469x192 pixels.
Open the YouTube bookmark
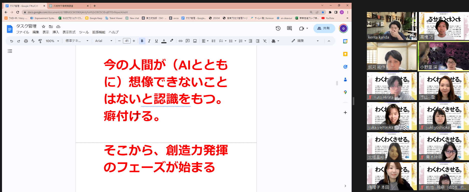pyautogui.click(x=328, y=18)
